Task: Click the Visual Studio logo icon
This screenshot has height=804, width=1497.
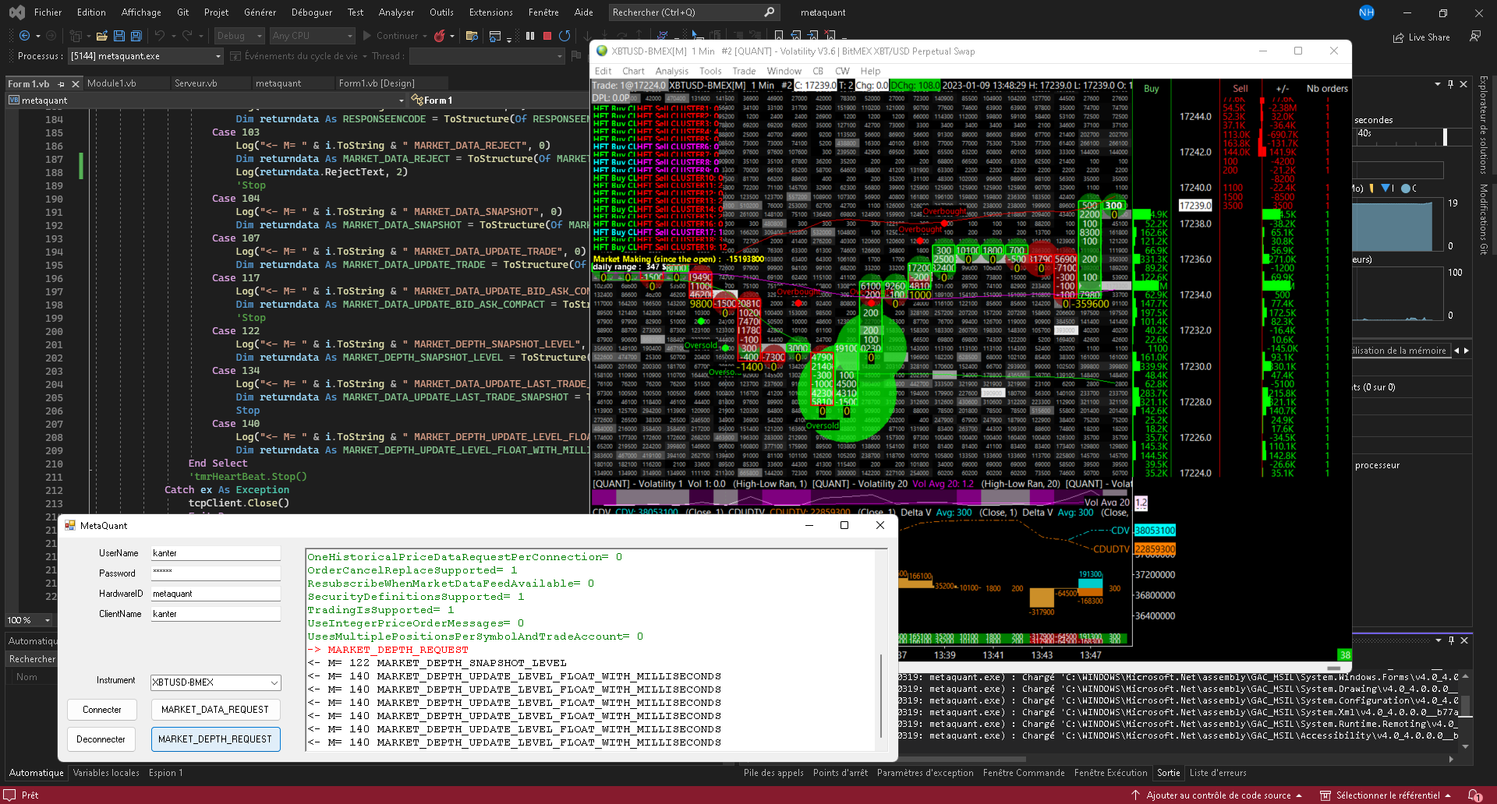Action: [17, 12]
